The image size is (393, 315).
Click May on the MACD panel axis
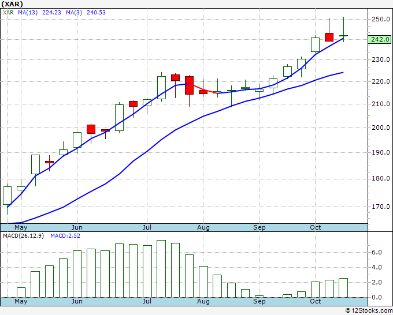click(x=21, y=301)
